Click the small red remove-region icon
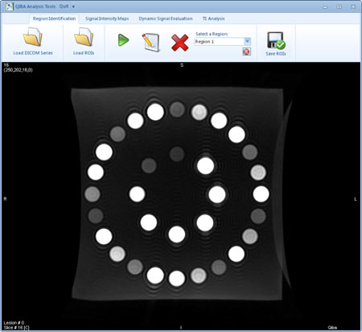The width and height of the screenshot is (362, 332). (246, 52)
